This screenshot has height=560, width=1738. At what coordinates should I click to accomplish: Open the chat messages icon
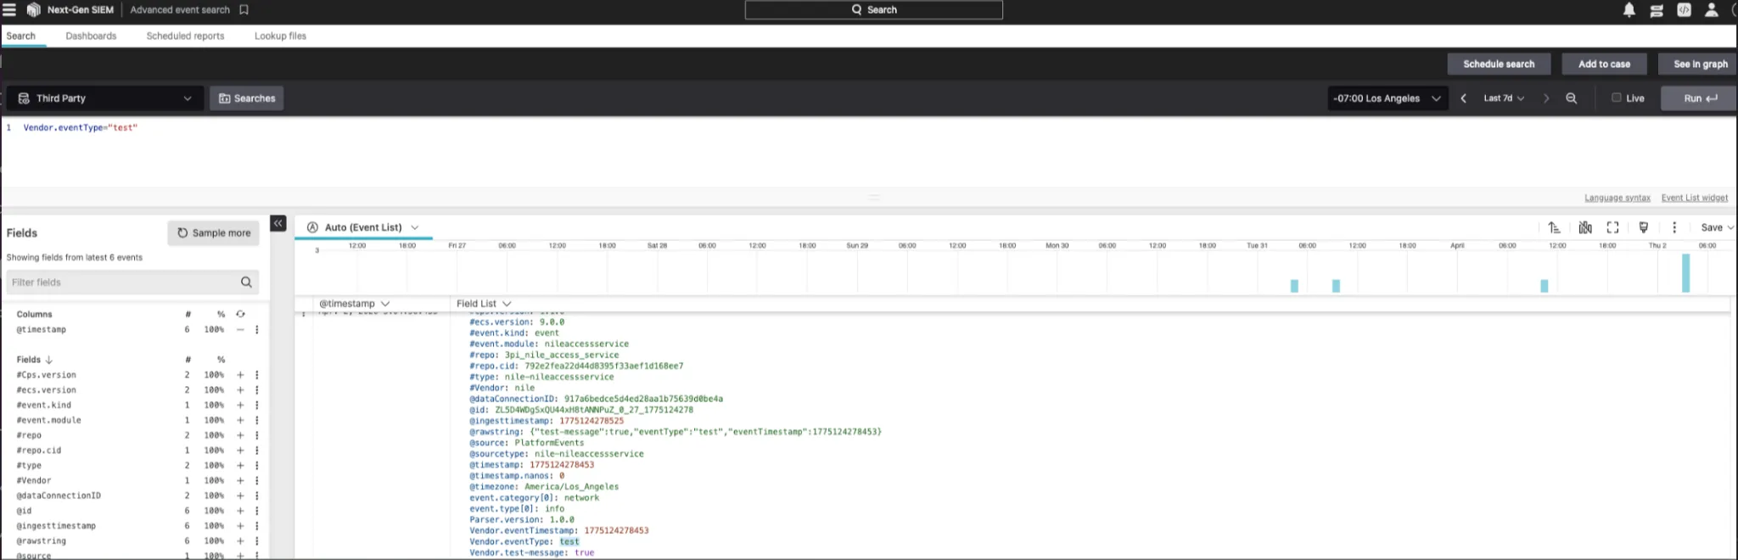pos(1656,10)
